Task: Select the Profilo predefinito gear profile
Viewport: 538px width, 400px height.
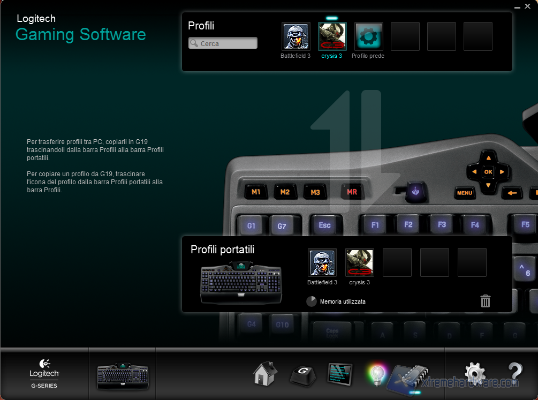Action: tap(368, 36)
